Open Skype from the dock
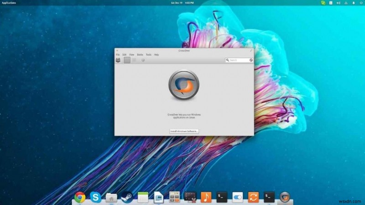The width and height of the screenshot is (365, 205). (x=95, y=197)
